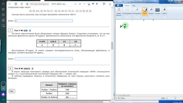This screenshot has width=183, height=103.
Task: Click the zoom out minus button in Paint
Action: click(167, 98)
